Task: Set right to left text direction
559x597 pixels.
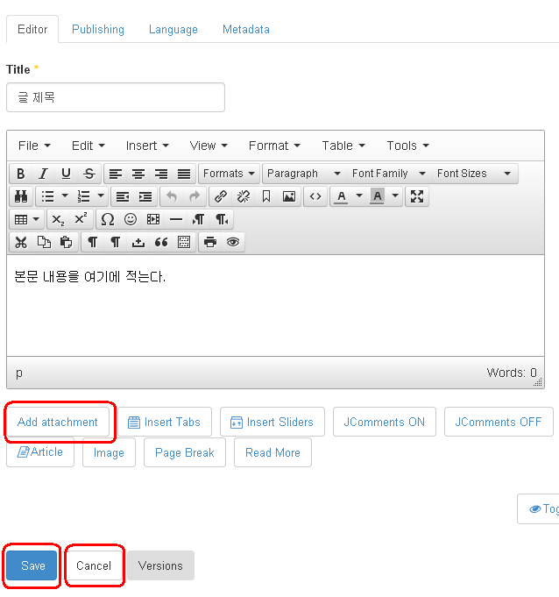Action: 222,219
